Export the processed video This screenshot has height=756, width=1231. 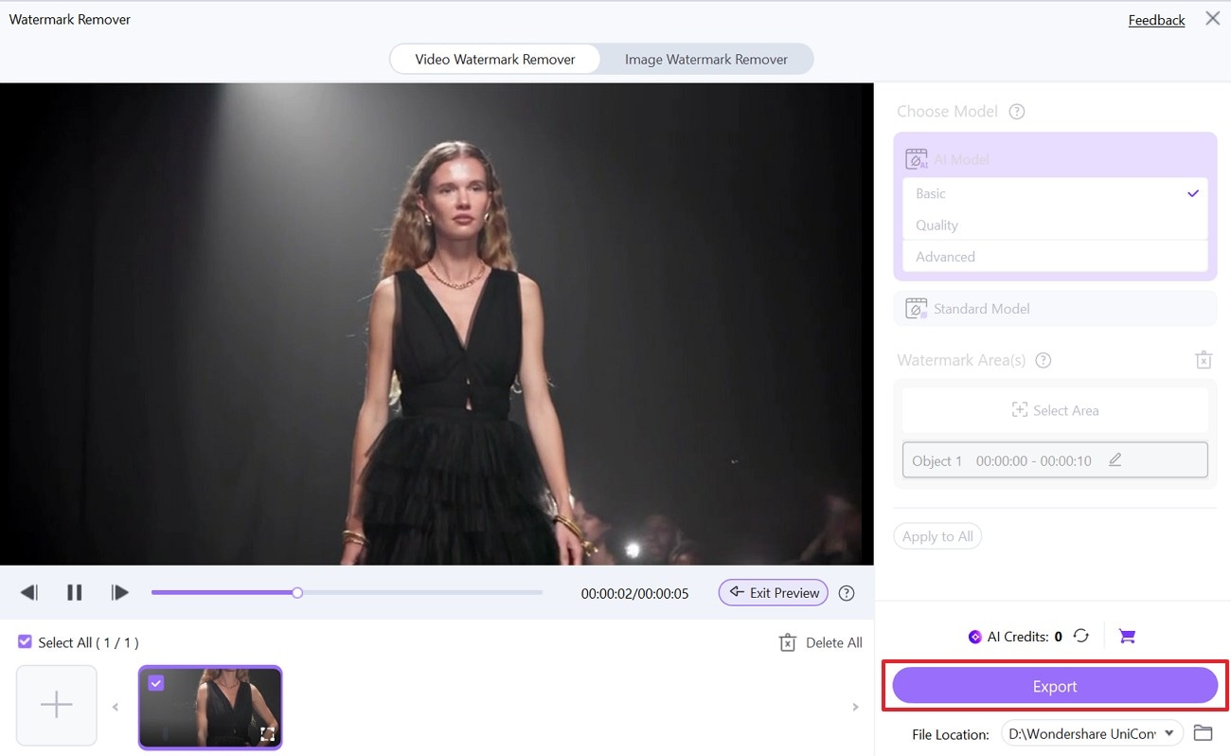click(1054, 686)
